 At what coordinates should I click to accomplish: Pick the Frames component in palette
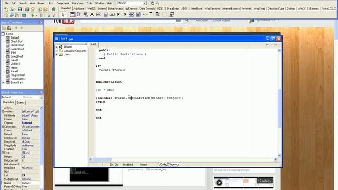(x=72, y=15)
